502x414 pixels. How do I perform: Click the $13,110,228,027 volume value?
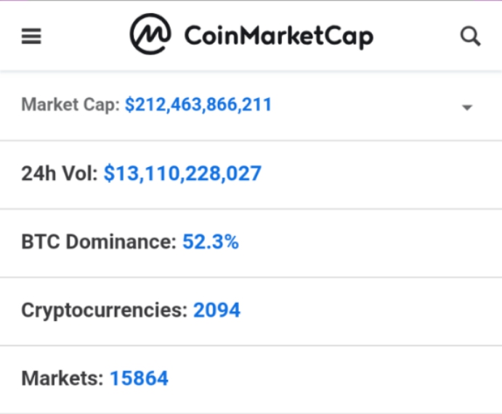click(182, 174)
